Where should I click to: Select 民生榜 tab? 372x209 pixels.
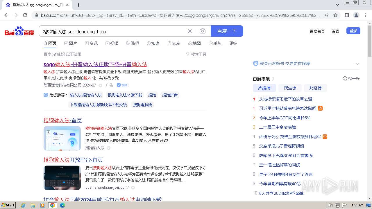290,88
